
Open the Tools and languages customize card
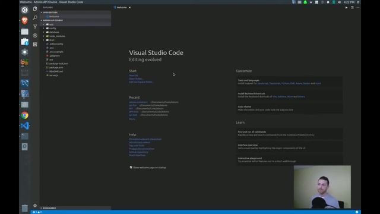tap(290, 82)
